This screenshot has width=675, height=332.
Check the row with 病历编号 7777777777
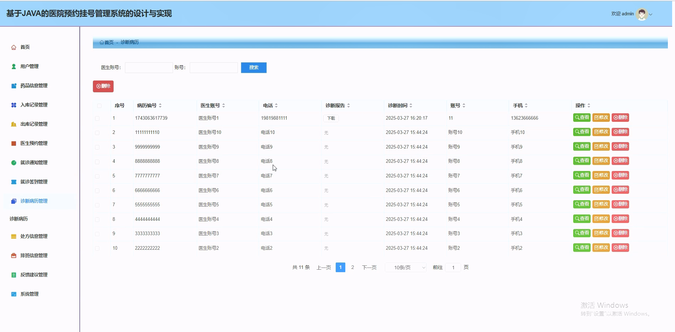(97, 176)
